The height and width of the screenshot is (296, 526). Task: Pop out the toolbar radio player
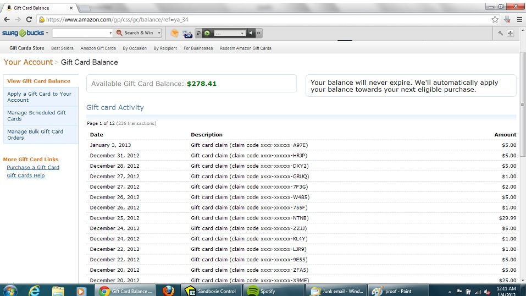198,33
